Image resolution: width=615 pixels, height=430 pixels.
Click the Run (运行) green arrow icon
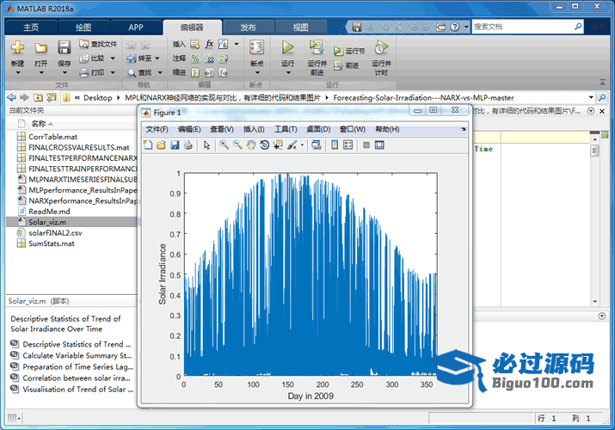(x=287, y=48)
